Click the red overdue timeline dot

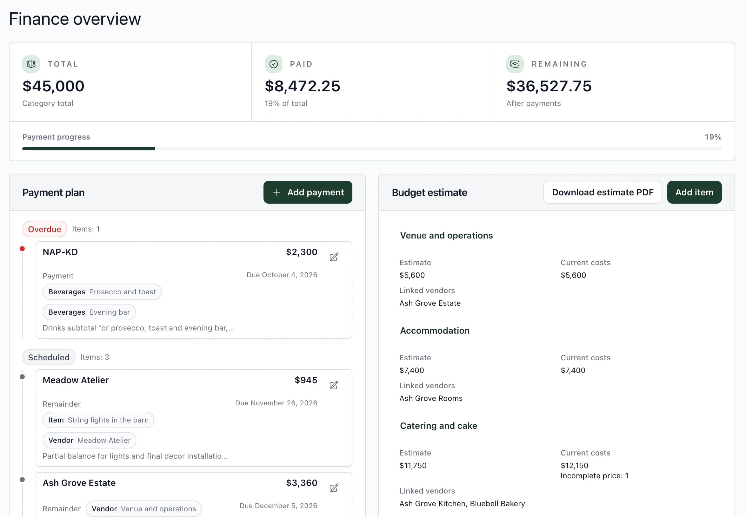(22, 249)
